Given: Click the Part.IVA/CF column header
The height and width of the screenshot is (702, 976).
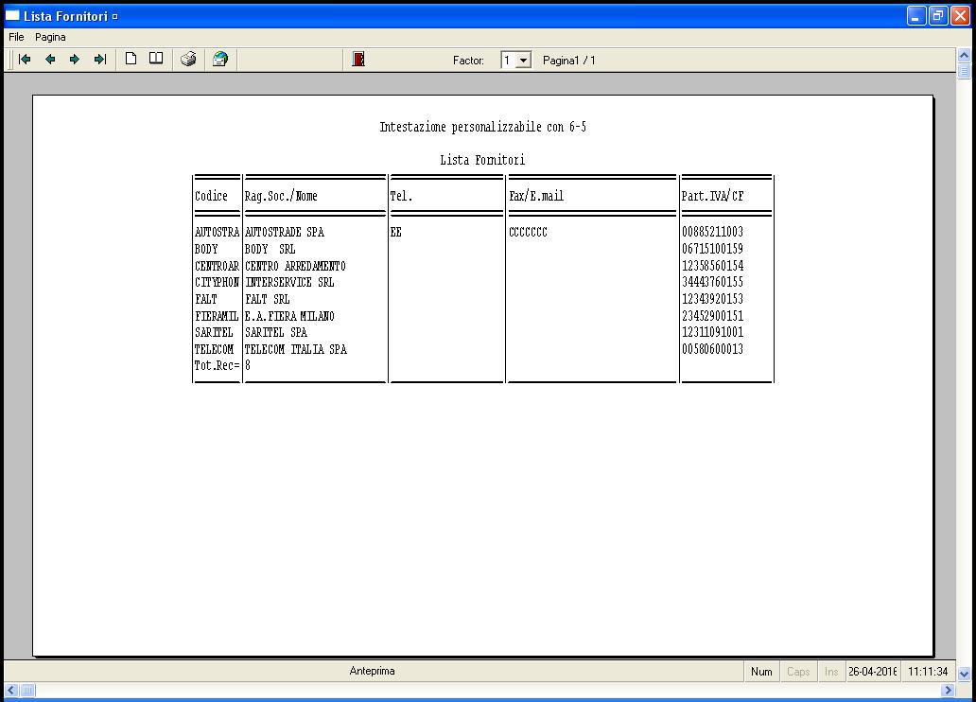Looking at the screenshot, I should coord(712,196).
